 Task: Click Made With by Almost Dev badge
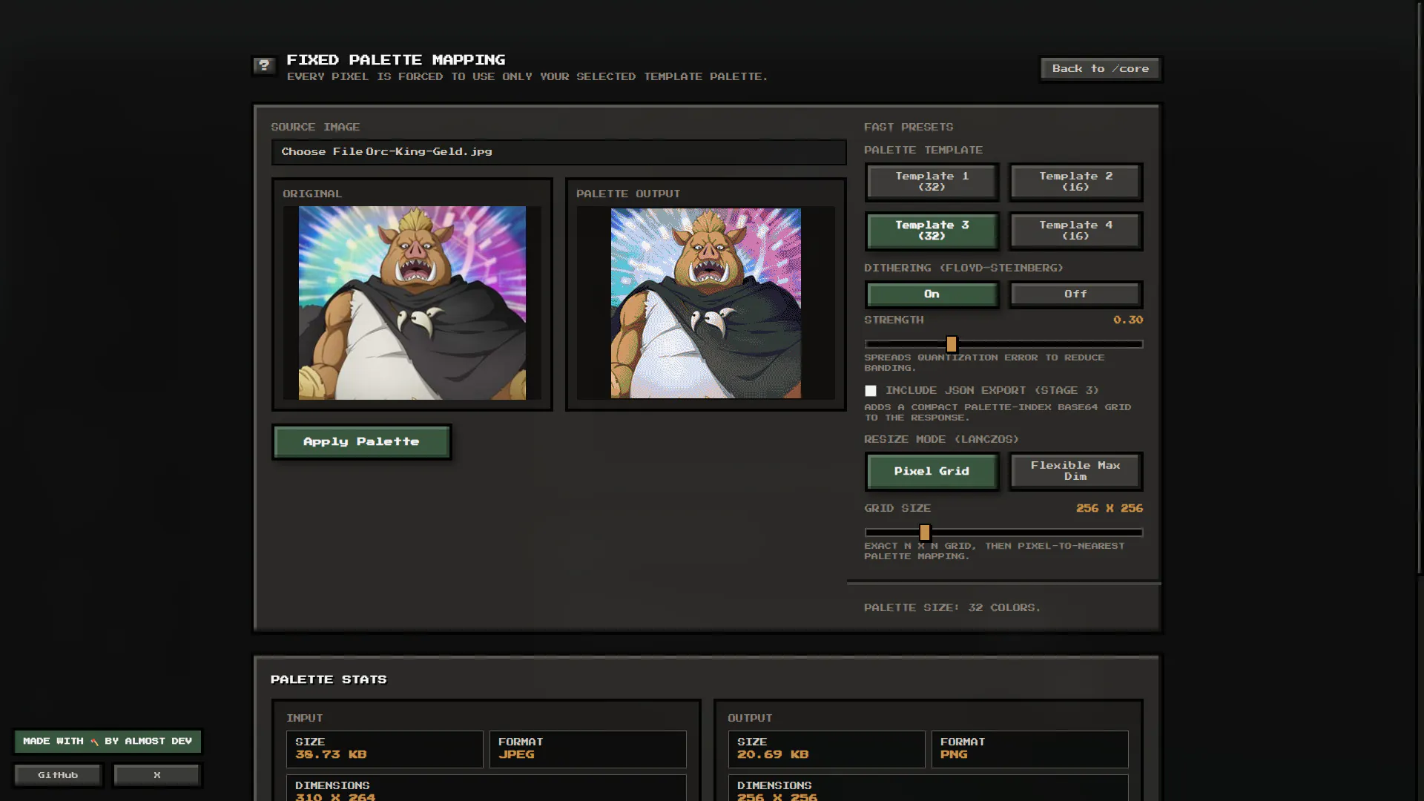[x=108, y=741]
